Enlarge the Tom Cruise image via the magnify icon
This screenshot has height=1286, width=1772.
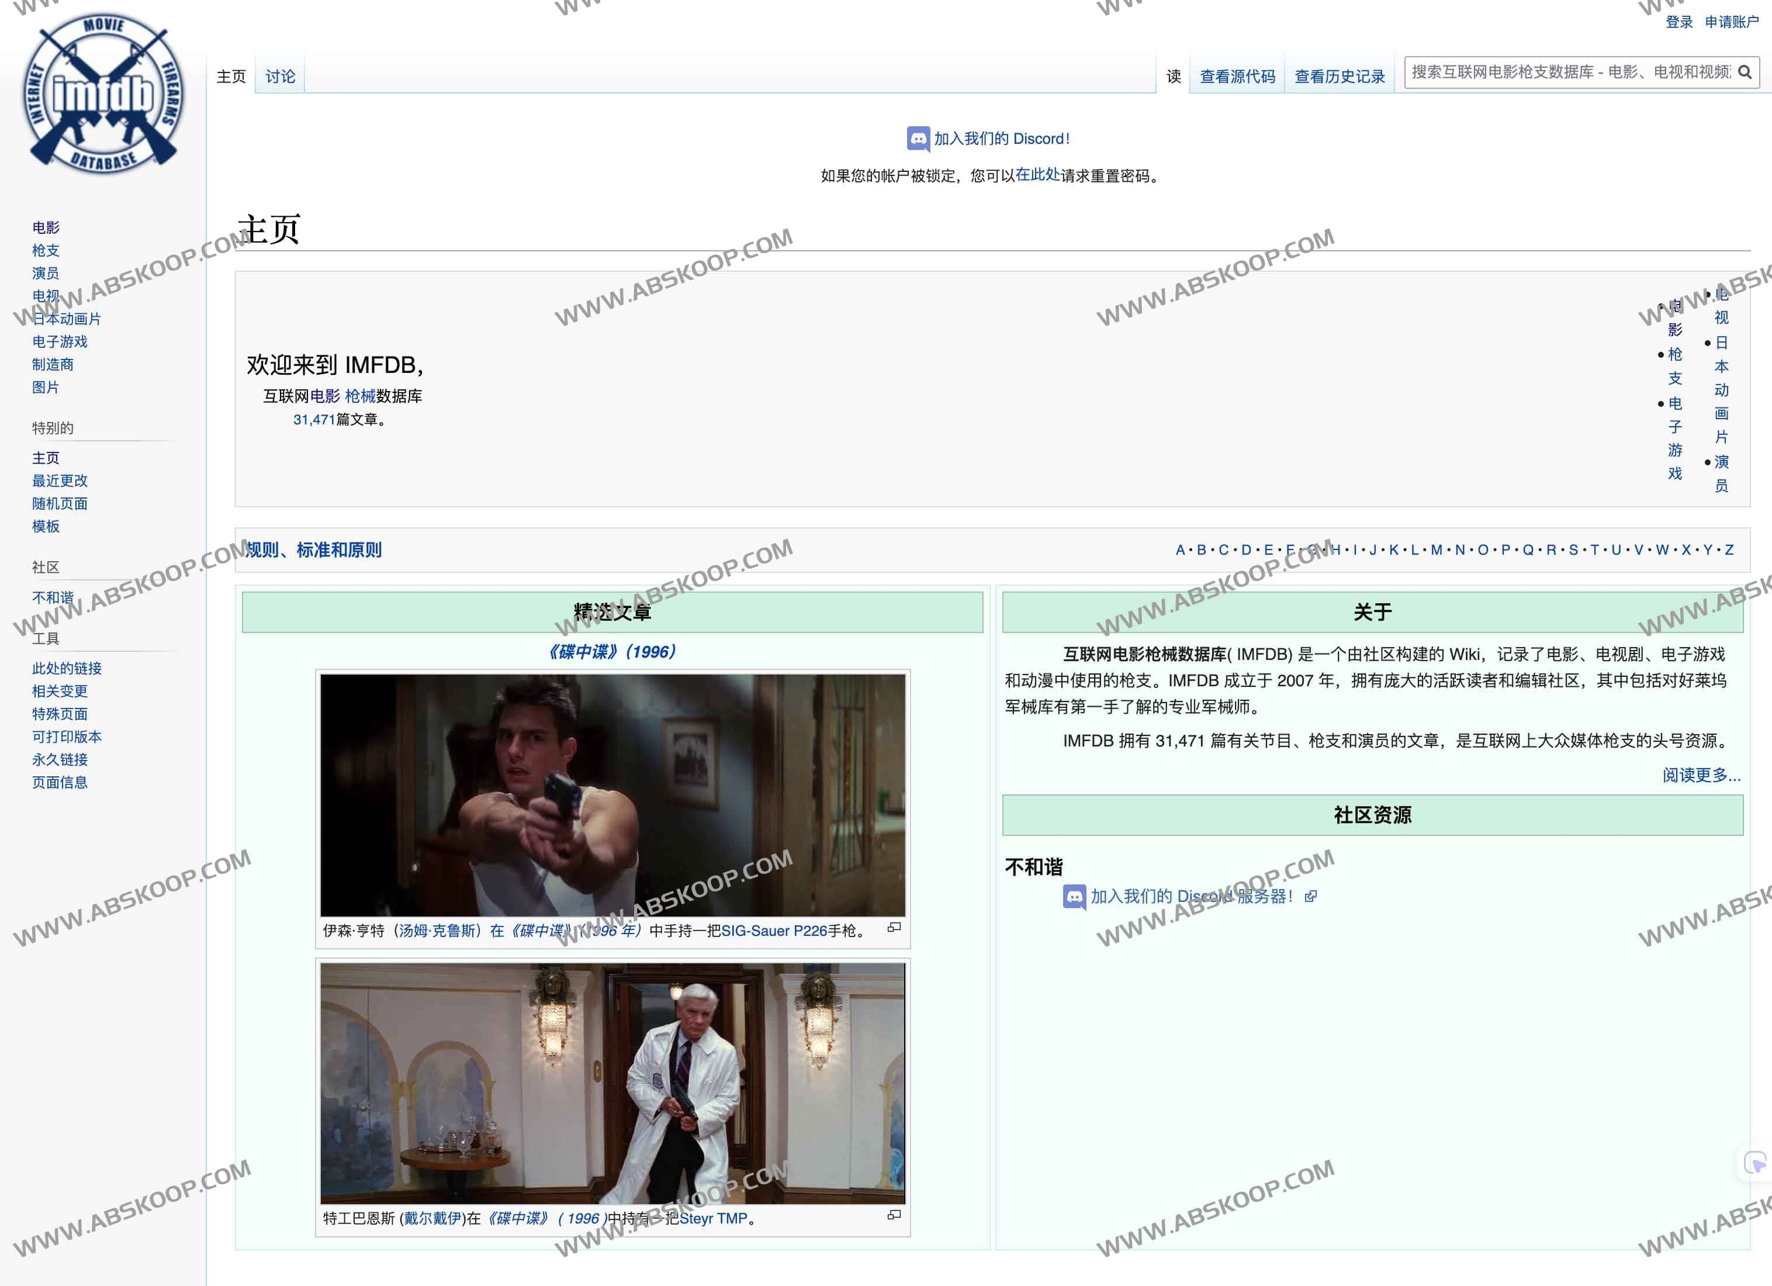[895, 928]
